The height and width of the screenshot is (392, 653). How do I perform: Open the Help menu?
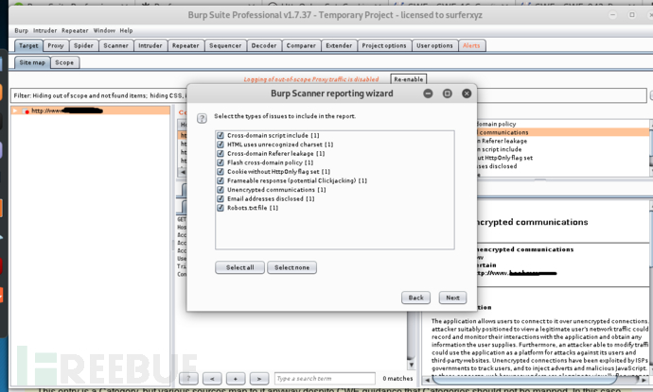coord(126,31)
